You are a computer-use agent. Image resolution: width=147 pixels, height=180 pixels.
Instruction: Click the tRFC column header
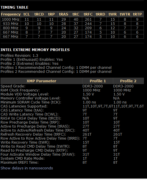tap(88, 14)
